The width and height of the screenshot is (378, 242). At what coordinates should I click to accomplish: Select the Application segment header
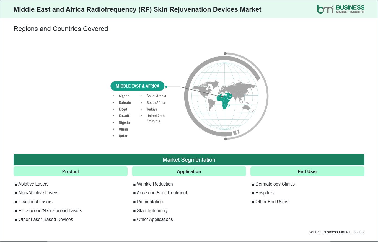click(x=189, y=171)
